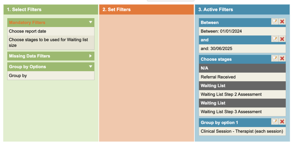Image resolution: width=295 pixels, height=144 pixels.
Task: Select the Group by option
Action: point(18,76)
